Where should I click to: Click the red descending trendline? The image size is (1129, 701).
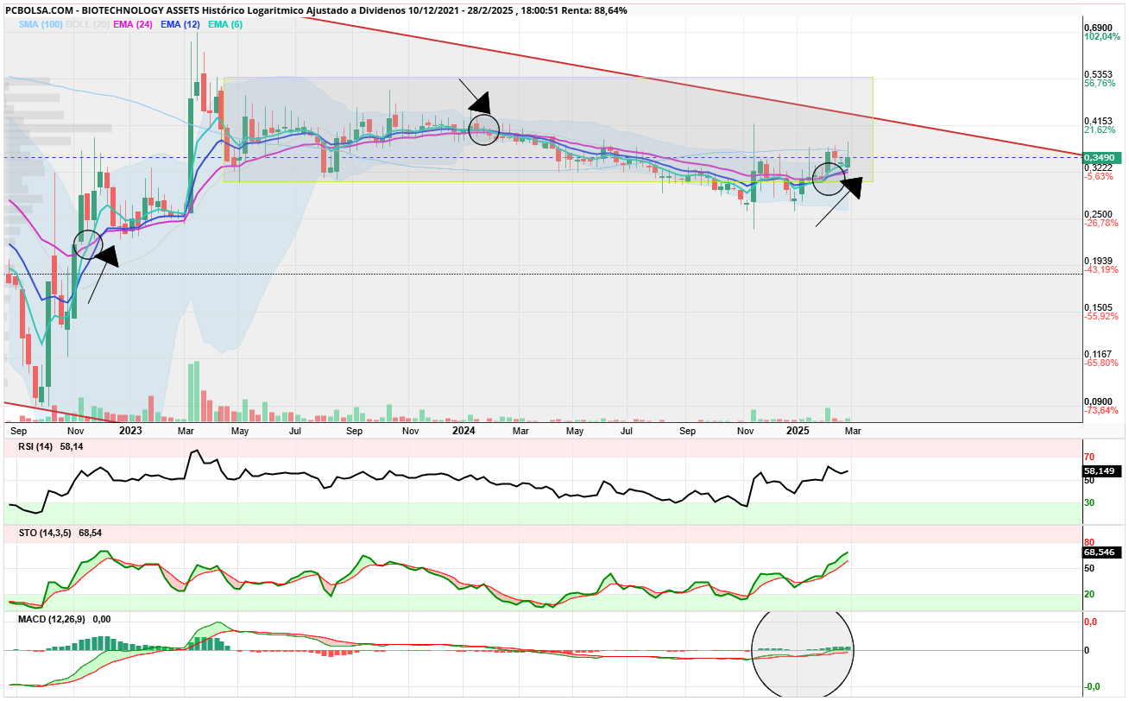pos(691,86)
